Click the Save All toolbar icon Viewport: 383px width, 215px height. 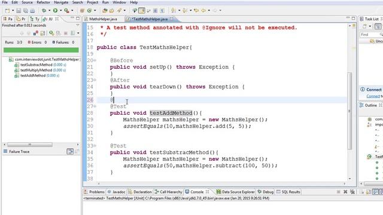tap(25, 11)
